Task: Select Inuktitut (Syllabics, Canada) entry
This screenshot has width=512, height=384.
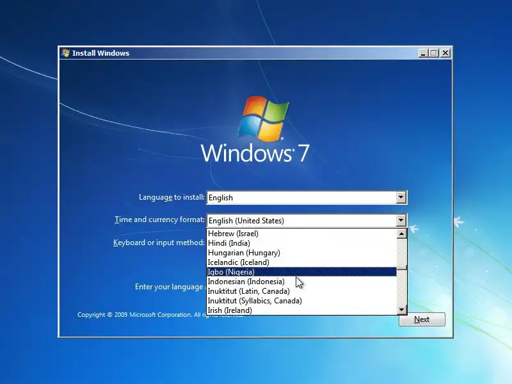Action: 301,301
